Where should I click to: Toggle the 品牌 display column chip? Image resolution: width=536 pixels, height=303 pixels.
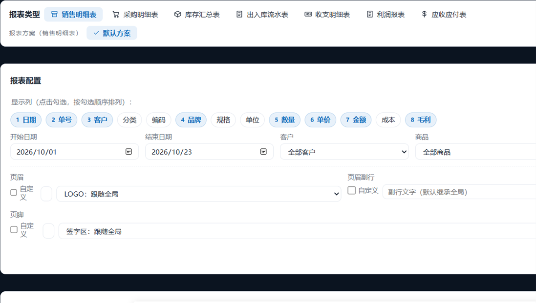(191, 120)
